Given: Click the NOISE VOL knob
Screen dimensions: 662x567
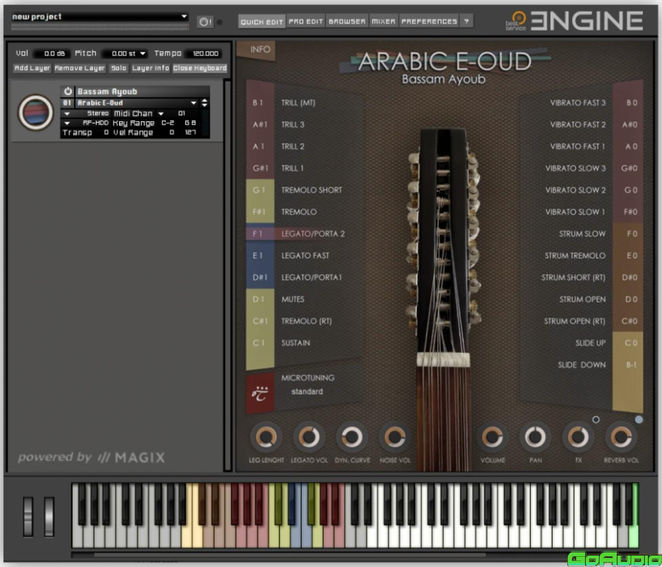Looking at the screenshot, I should pyautogui.click(x=395, y=437).
